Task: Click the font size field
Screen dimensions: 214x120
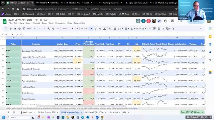Action: [x=82, y=29]
